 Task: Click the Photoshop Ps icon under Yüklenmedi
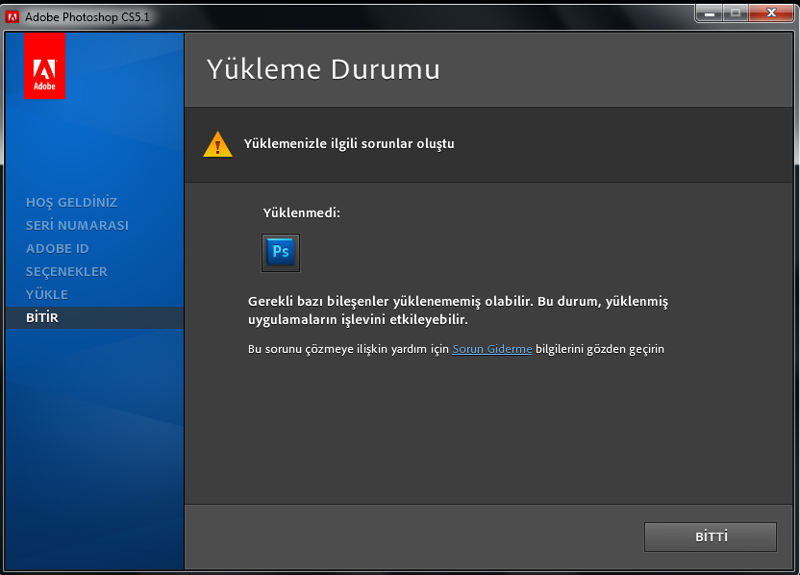pyautogui.click(x=281, y=253)
